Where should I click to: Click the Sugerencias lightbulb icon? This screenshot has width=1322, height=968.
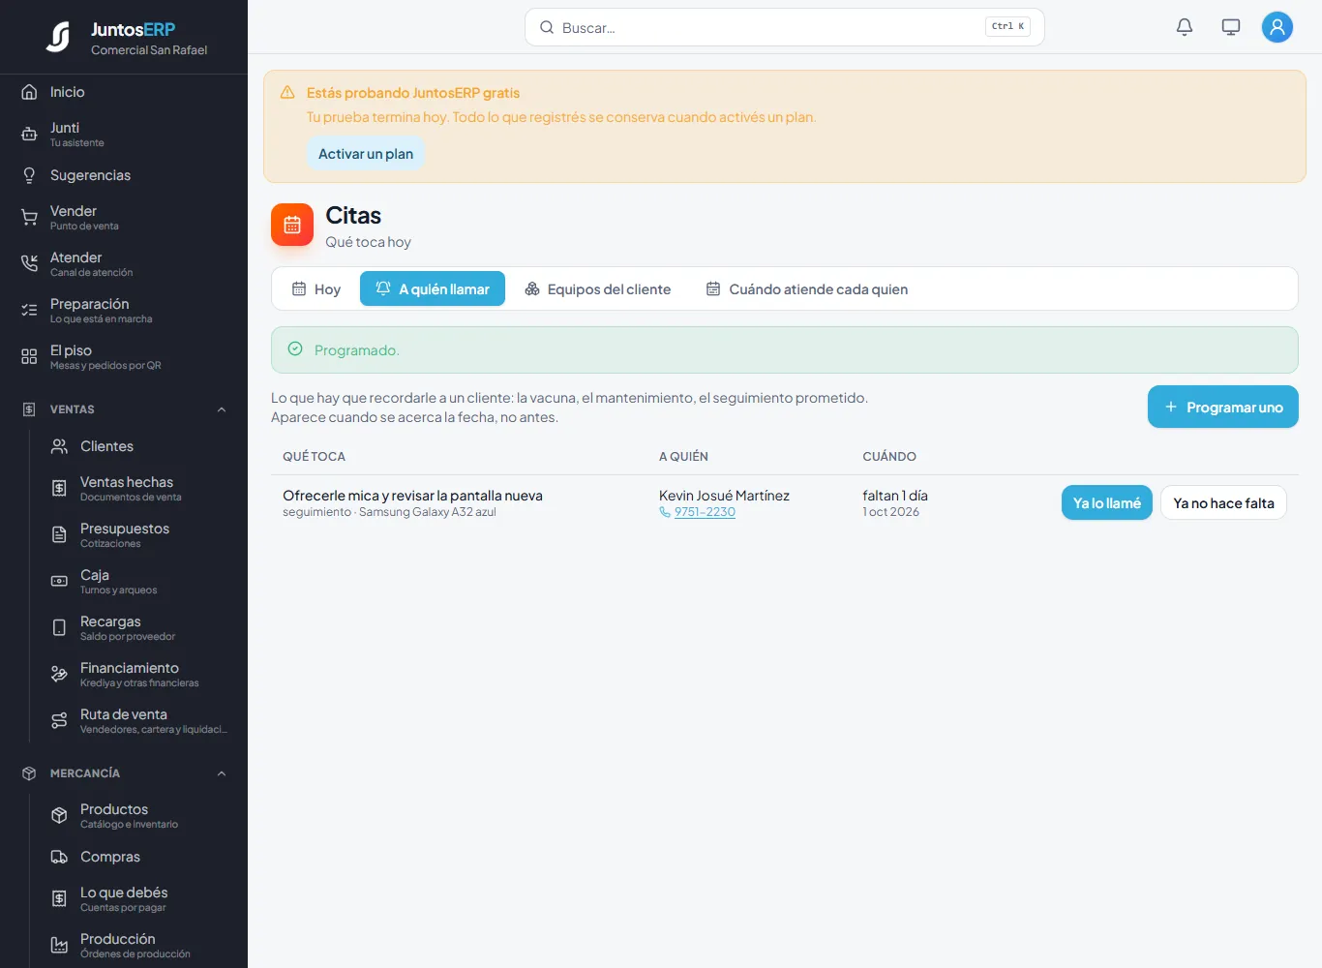(x=29, y=175)
